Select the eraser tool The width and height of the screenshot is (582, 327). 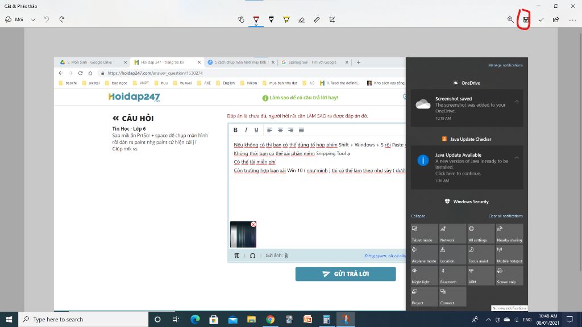tap(301, 20)
